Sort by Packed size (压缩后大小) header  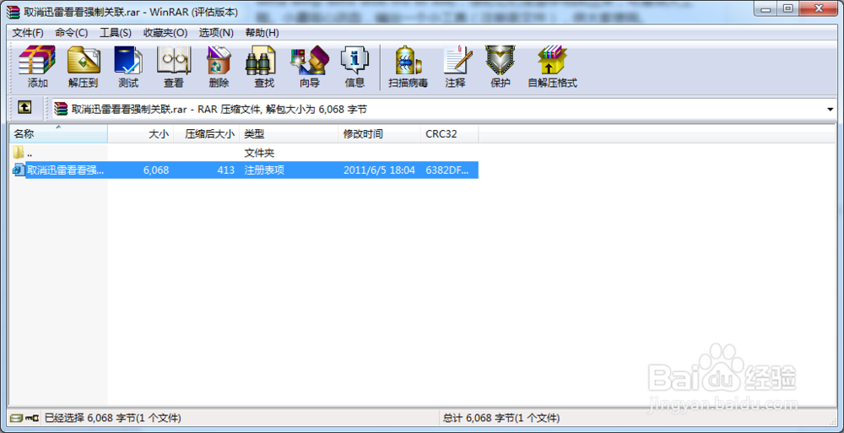(x=207, y=134)
